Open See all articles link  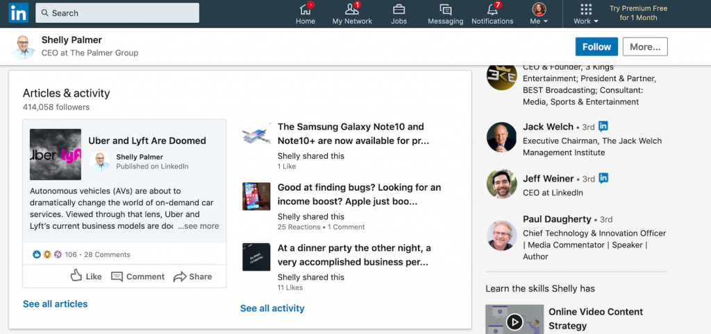pyautogui.click(x=56, y=304)
